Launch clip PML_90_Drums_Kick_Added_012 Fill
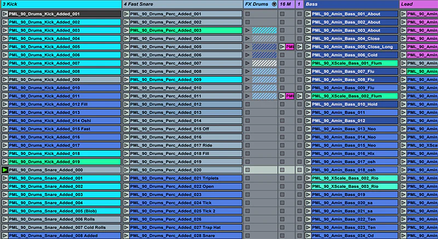 click(x=5, y=104)
